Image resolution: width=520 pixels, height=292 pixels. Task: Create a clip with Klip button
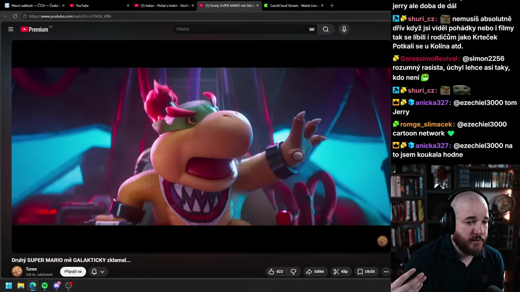coord(340,272)
